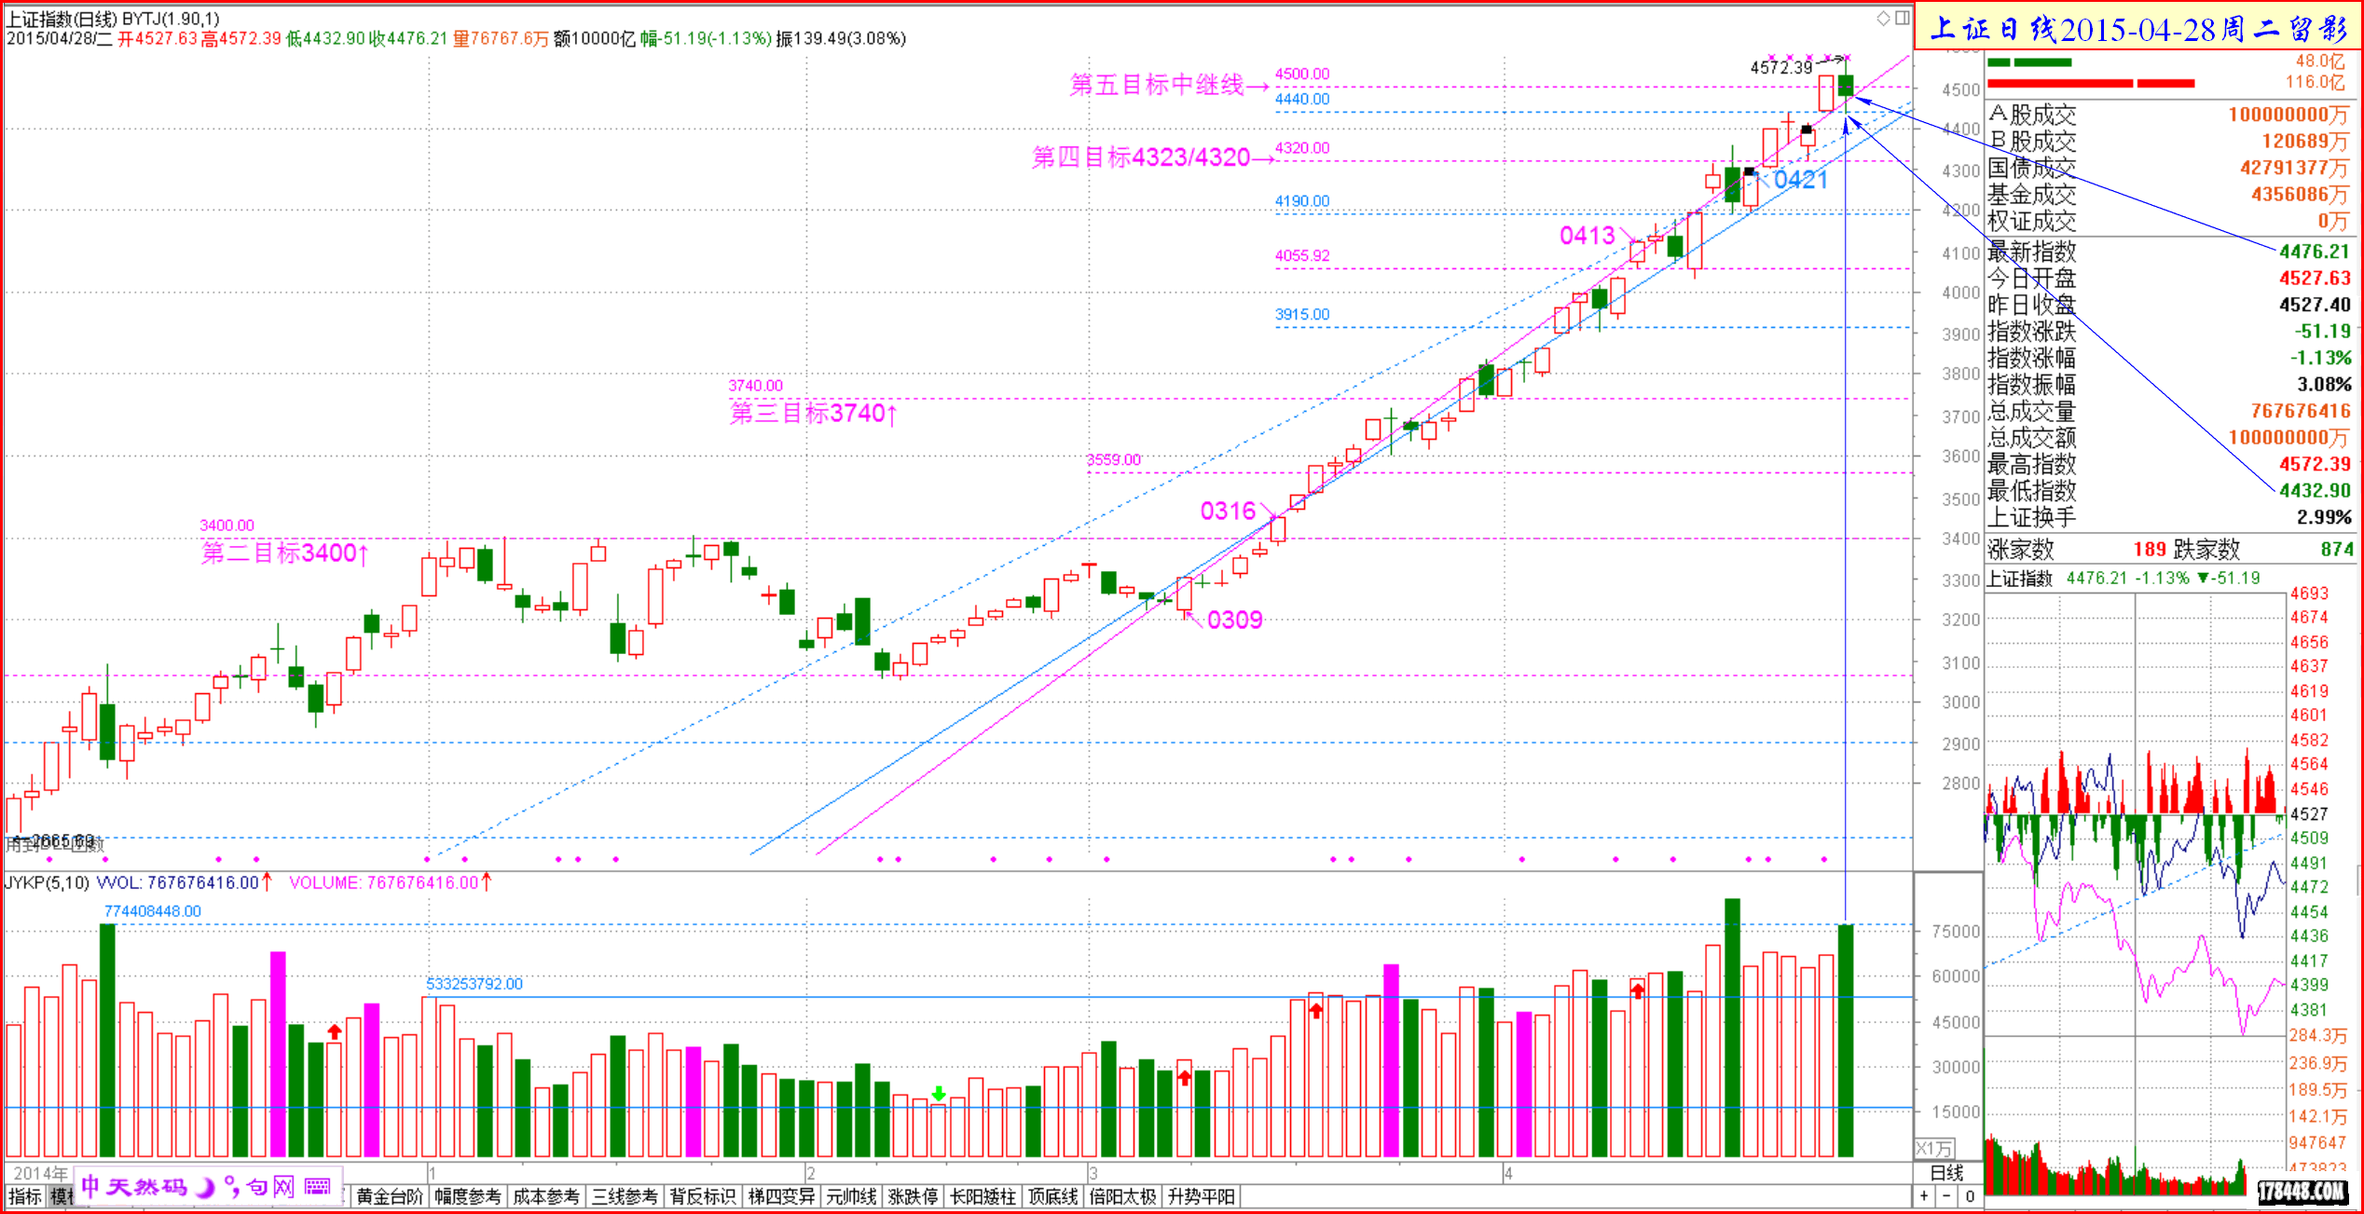The width and height of the screenshot is (2364, 1214).
Task: Click the 上证指数(日线) BYTJ indicator title
Action: 113,19
